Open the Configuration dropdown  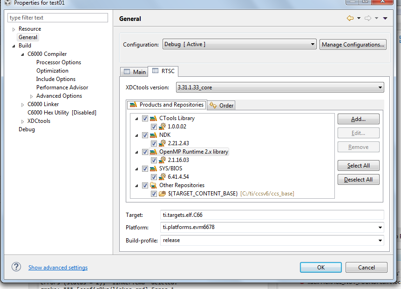coord(239,44)
